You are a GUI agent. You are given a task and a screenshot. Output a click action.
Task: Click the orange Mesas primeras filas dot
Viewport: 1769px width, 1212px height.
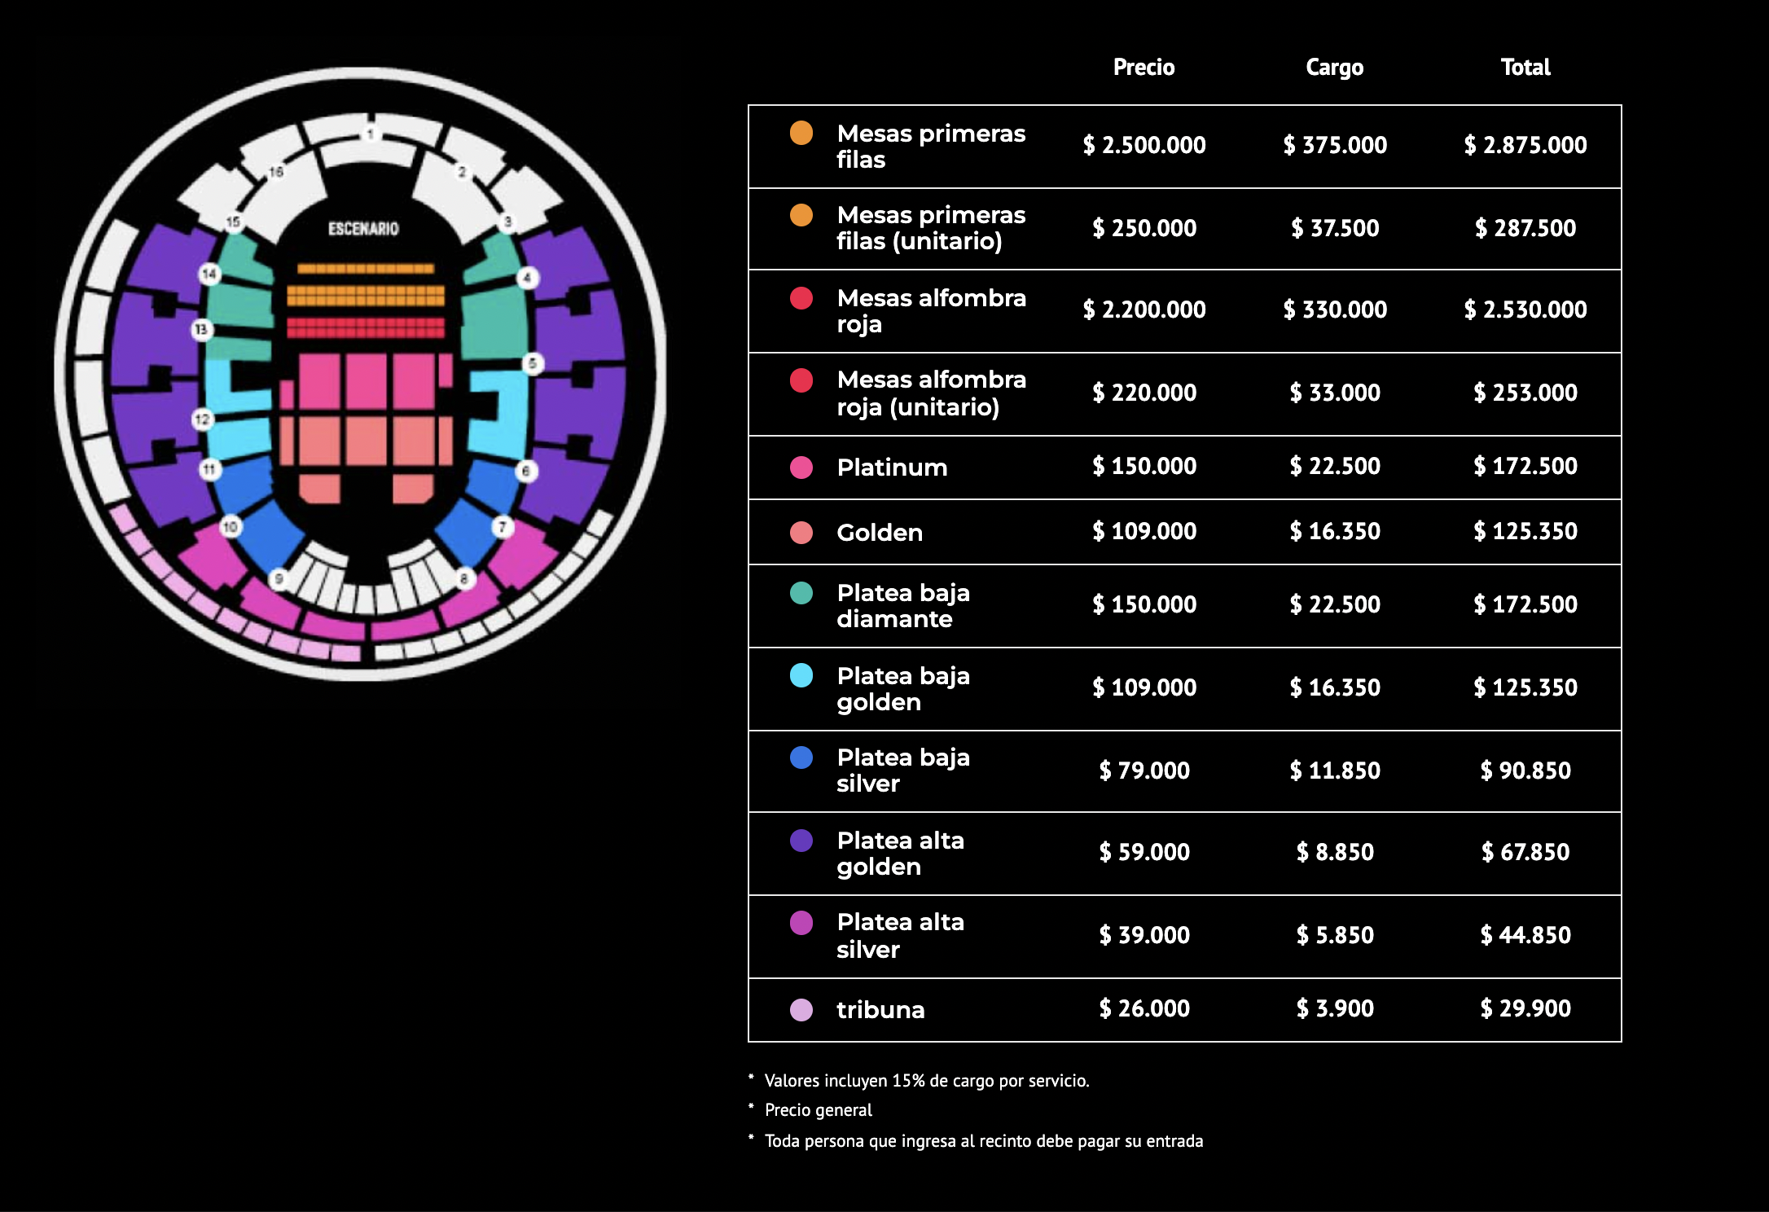tap(801, 133)
